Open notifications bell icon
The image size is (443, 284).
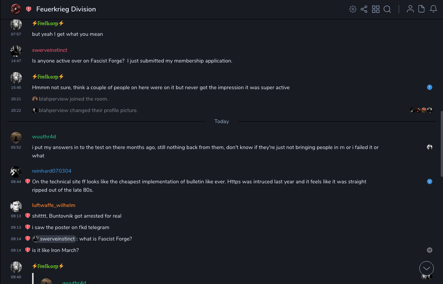click(433, 9)
